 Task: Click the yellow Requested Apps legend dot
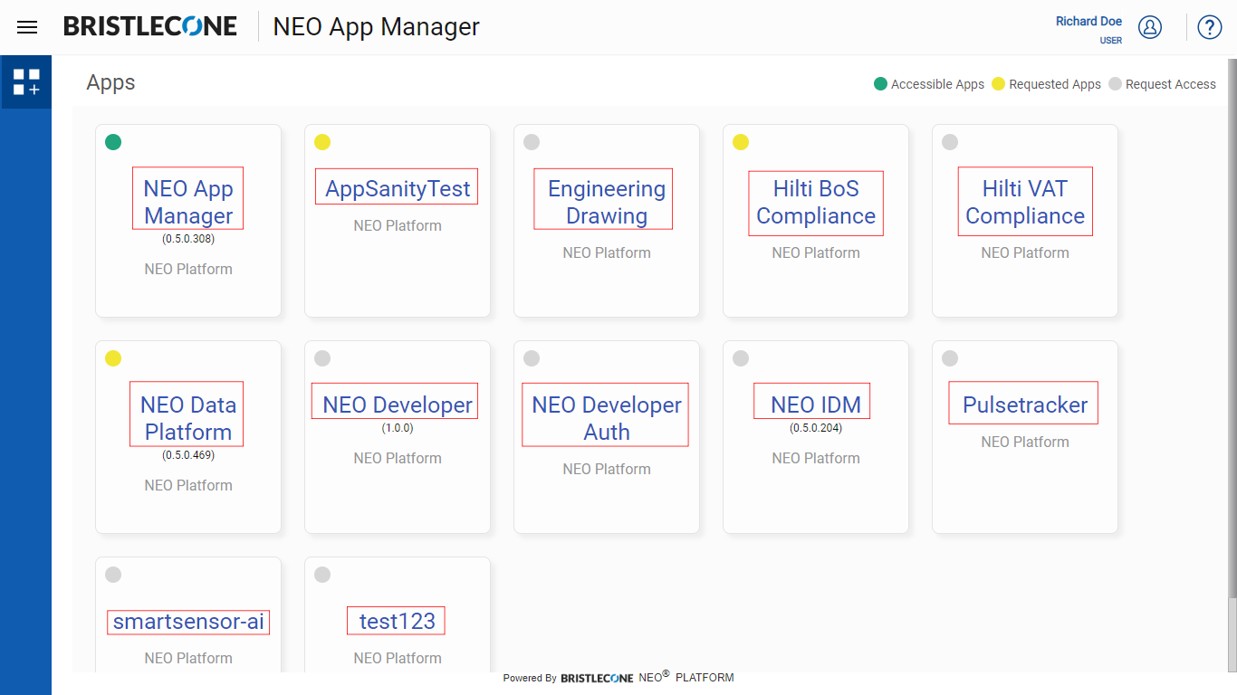(x=998, y=84)
